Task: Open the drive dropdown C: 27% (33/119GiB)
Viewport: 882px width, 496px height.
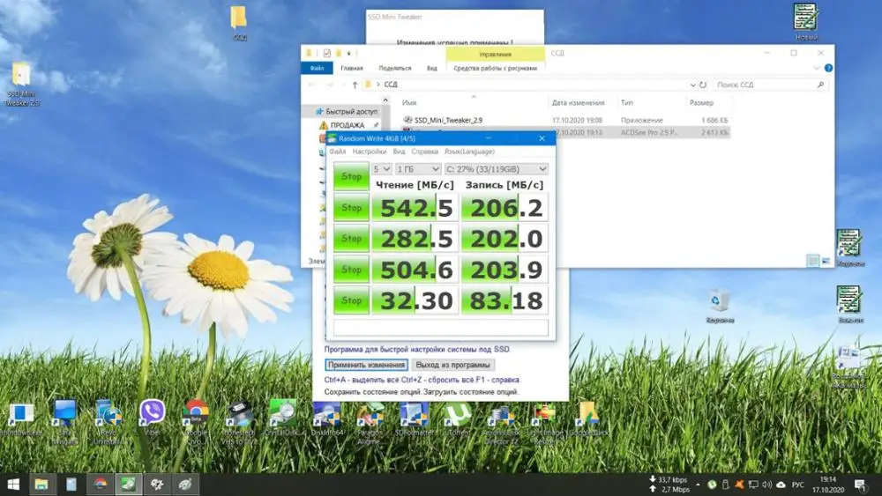Action: point(496,168)
